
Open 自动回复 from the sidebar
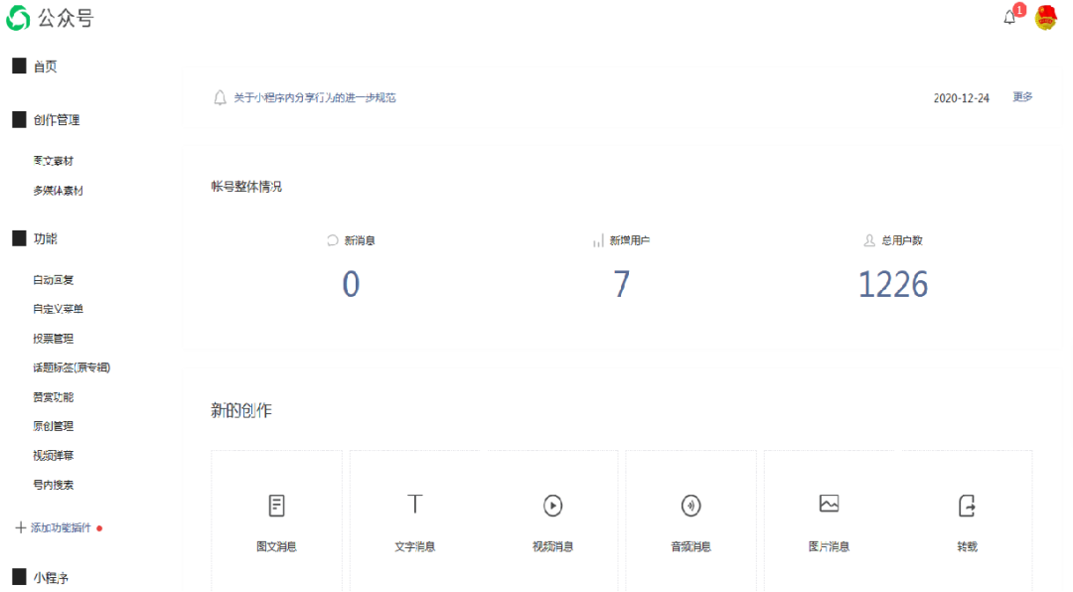point(54,280)
